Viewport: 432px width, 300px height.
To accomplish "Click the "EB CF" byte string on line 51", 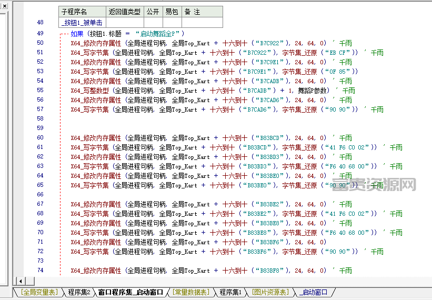I will pos(339,53).
